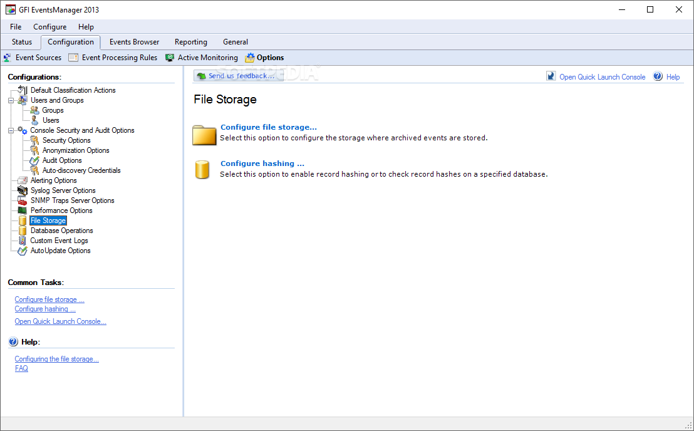Click the Audit Options checkmark icon
The image size is (694, 431).
click(34, 160)
